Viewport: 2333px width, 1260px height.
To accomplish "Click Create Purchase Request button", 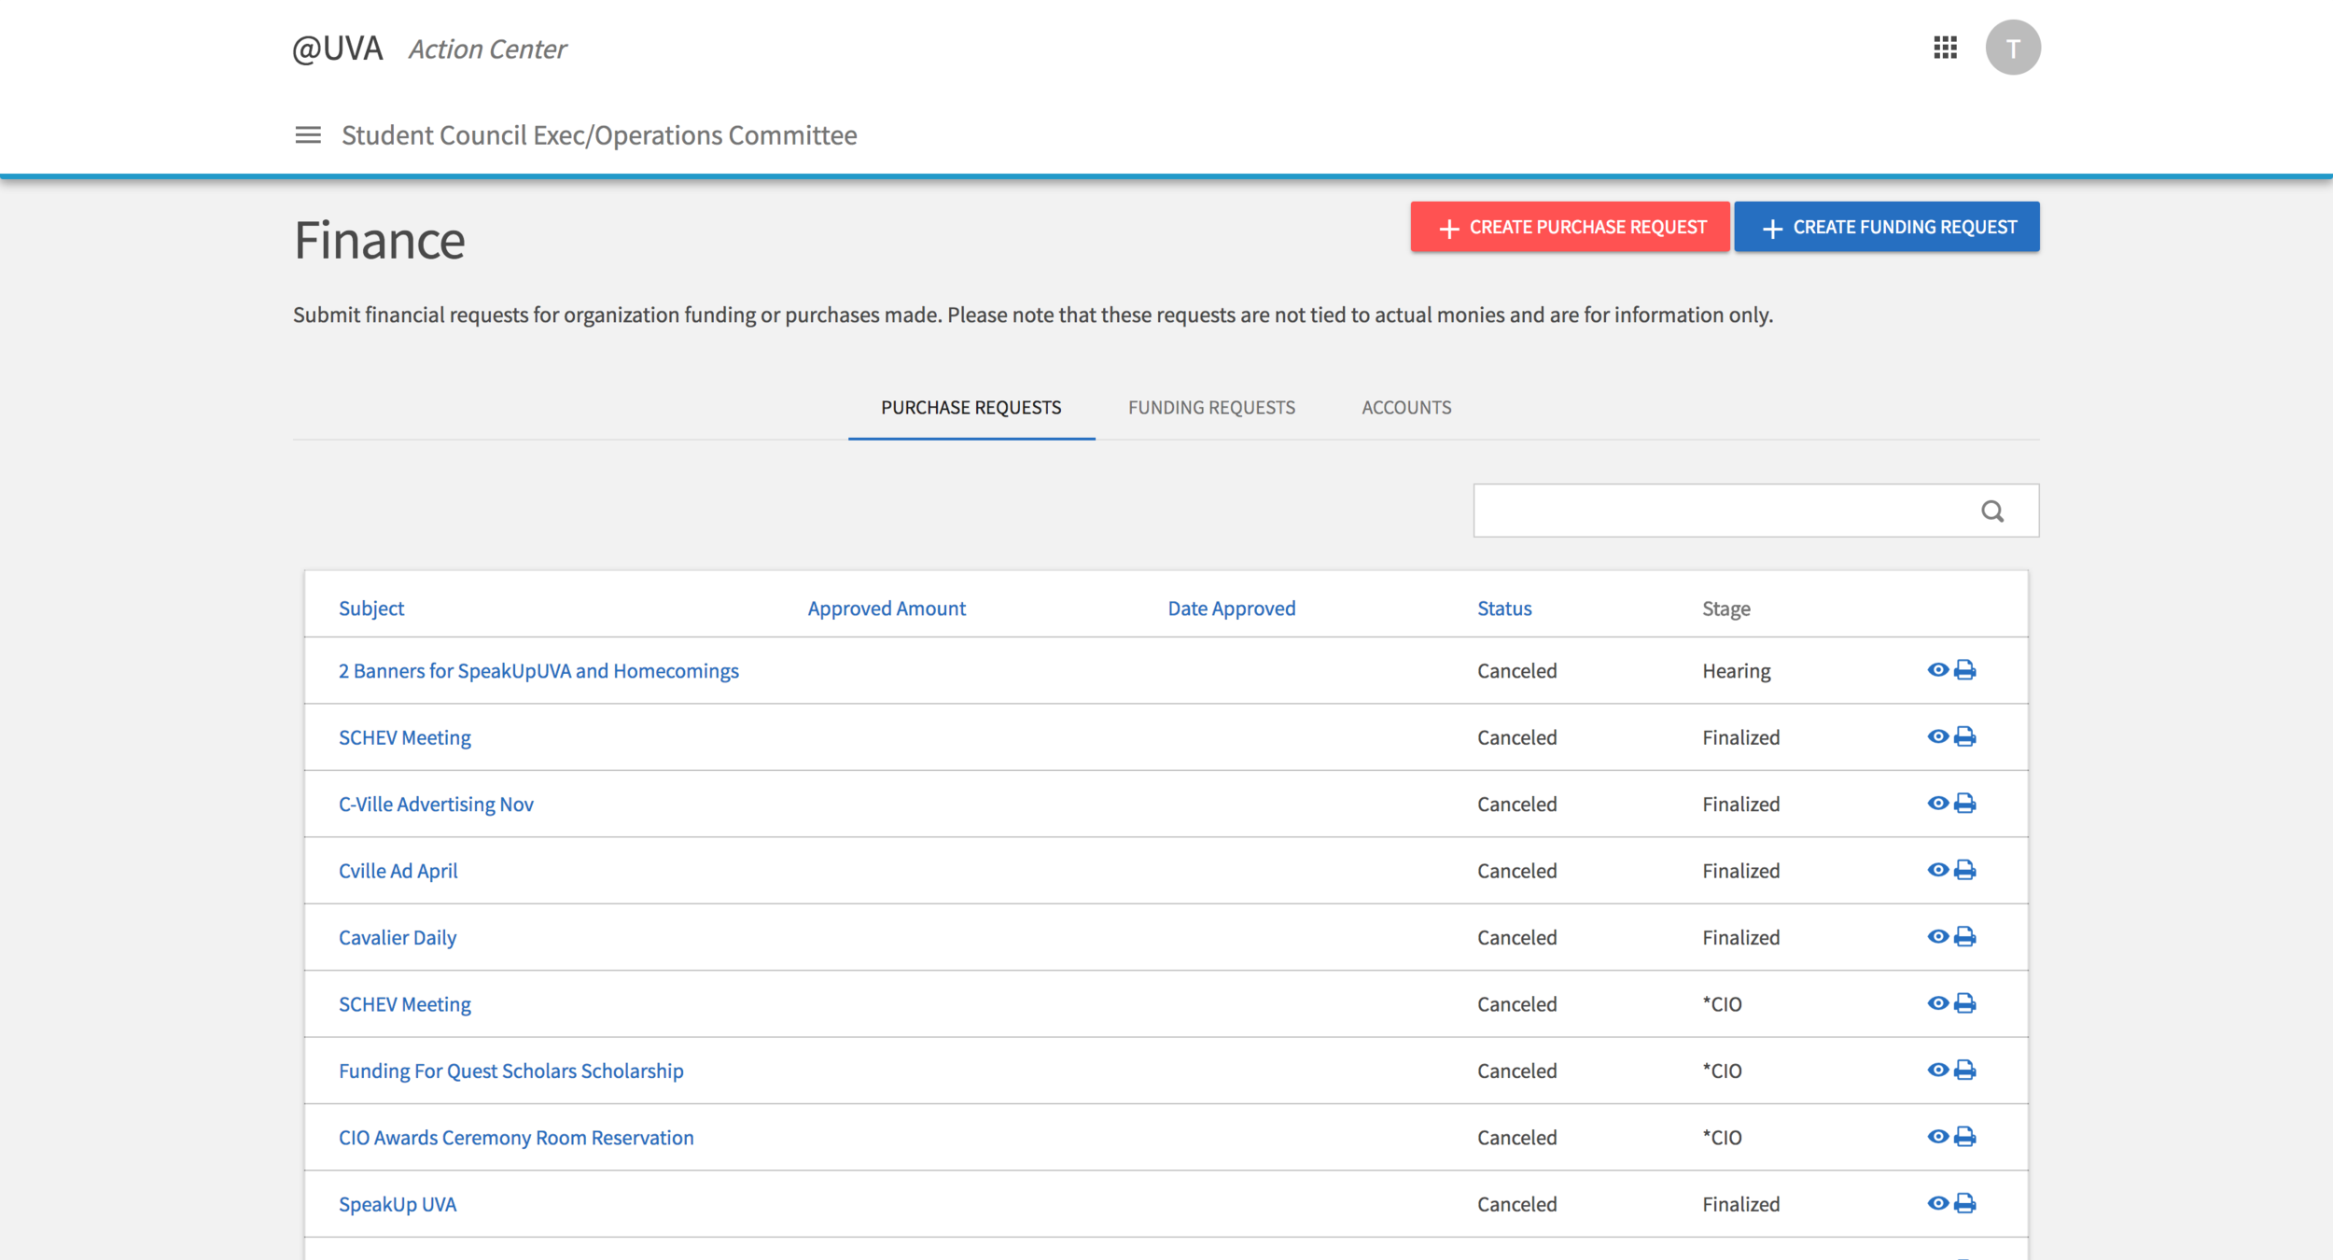I will click(1570, 227).
